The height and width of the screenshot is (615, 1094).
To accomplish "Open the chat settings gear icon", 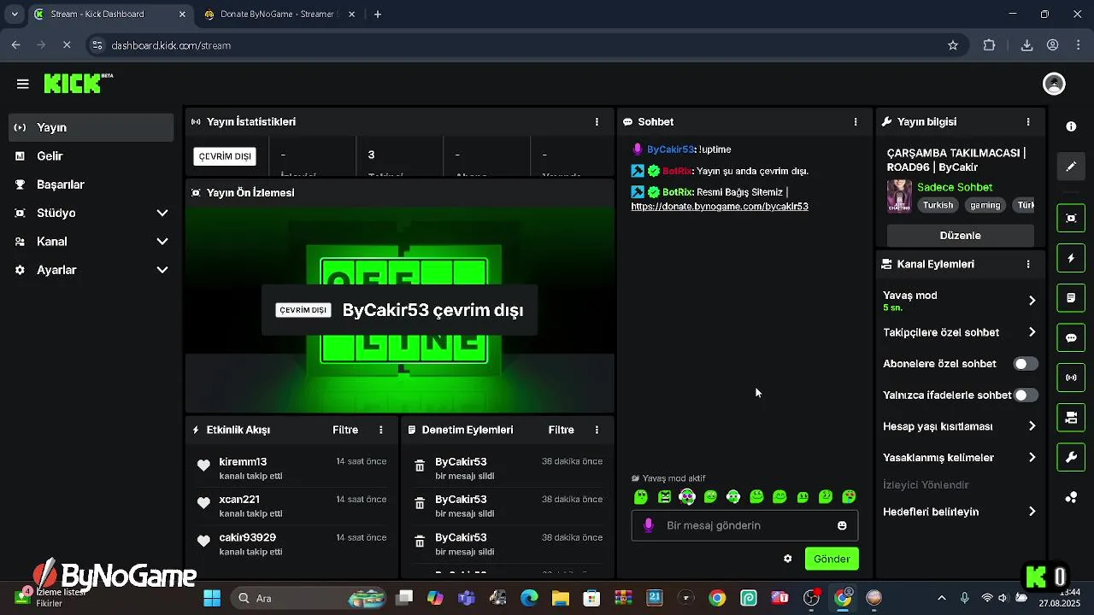I will (787, 559).
